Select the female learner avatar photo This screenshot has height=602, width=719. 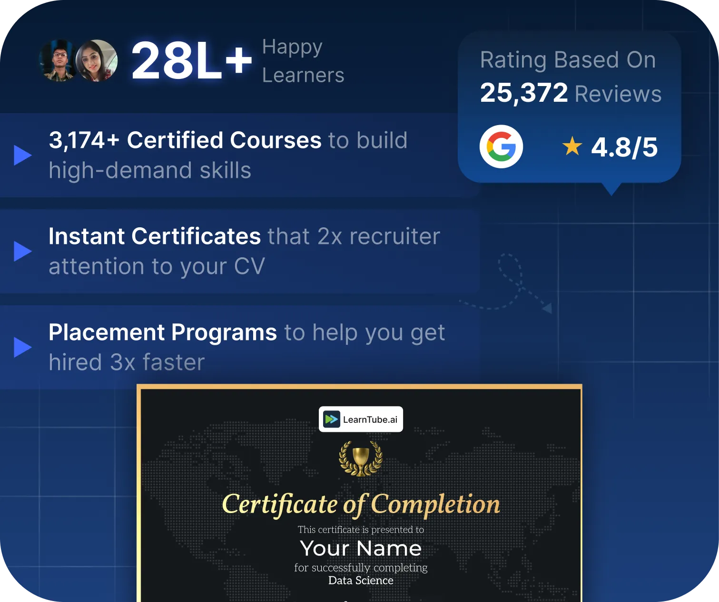[97, 61]
